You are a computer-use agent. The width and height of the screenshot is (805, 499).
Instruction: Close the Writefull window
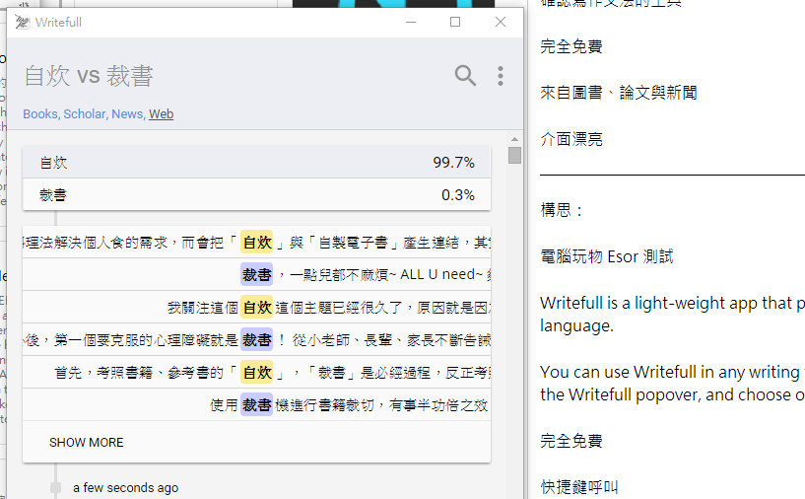point(500,22)
